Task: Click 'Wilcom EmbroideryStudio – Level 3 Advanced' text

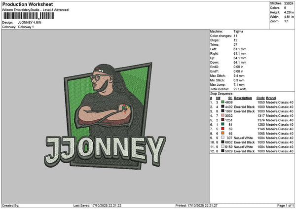Action: 36,10
